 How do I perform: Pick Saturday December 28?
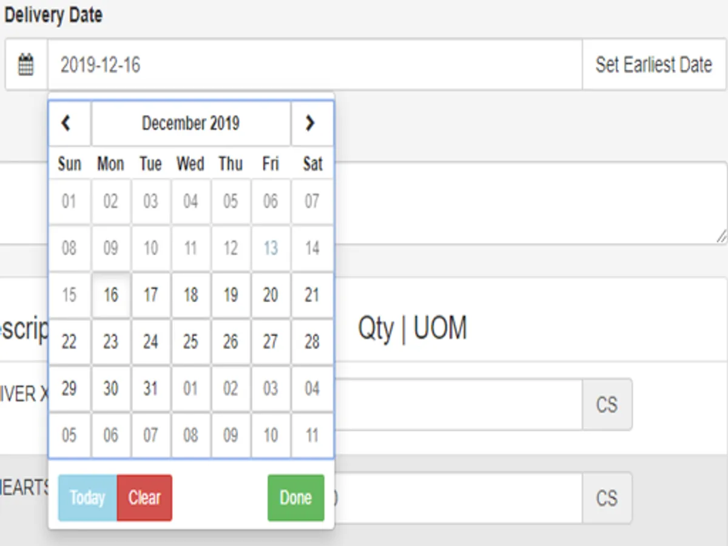(x=312, y=342)
